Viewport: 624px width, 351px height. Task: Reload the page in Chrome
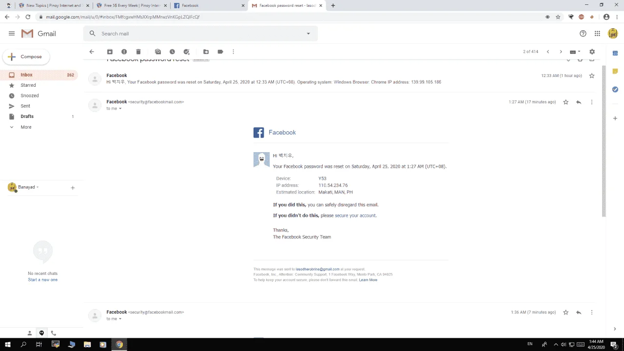(28, 17)
